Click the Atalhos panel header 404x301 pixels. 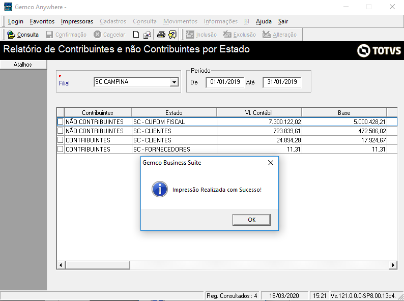click(23, 65)
